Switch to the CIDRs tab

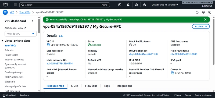(75, 86)
